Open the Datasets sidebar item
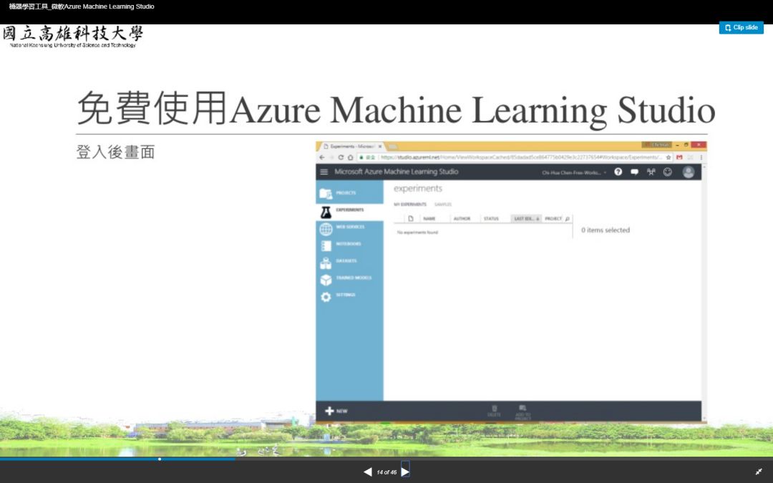 349,262
